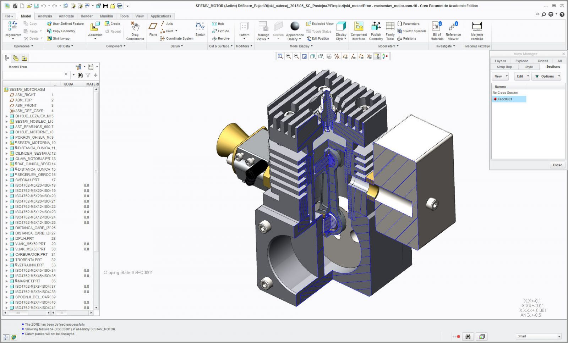Image resolution: width=568 pixels, height=343 pixels.
Task: Click the Refit icon in the graphics toolbar
Action: [280, 56]
